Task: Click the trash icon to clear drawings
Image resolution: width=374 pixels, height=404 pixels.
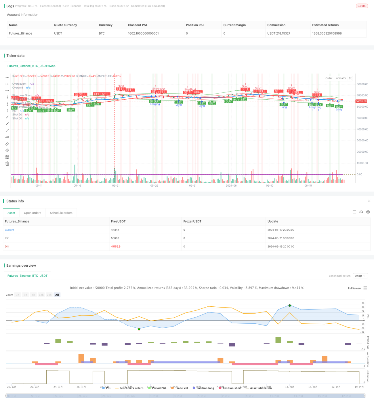Action: click(7, 164)
